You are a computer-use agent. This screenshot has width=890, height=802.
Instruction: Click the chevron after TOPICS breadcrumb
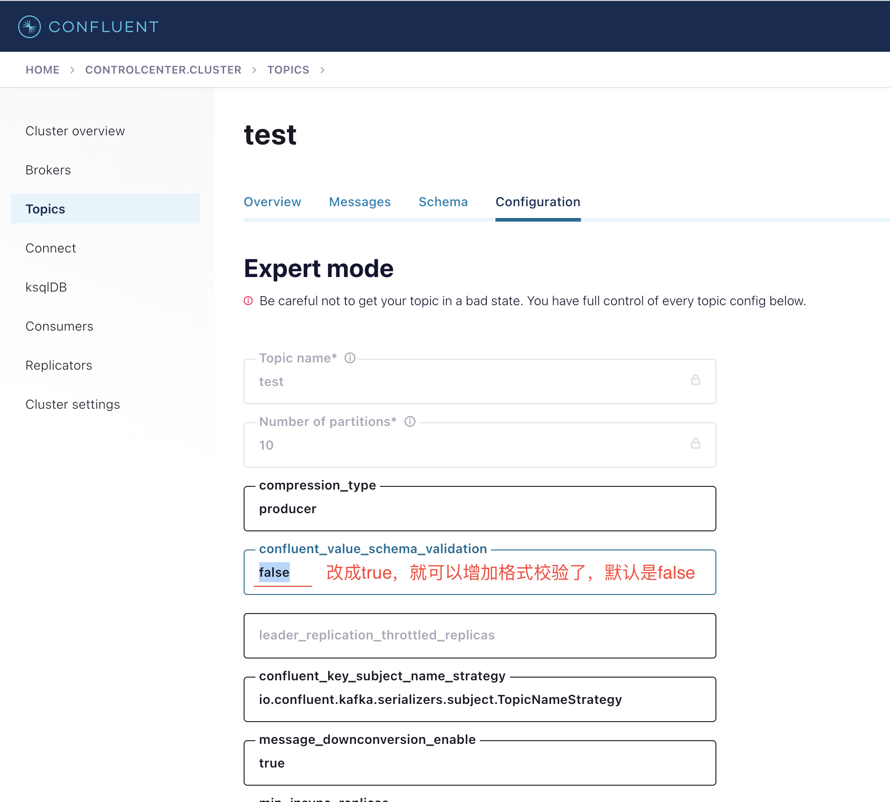(x=322, y=70)
